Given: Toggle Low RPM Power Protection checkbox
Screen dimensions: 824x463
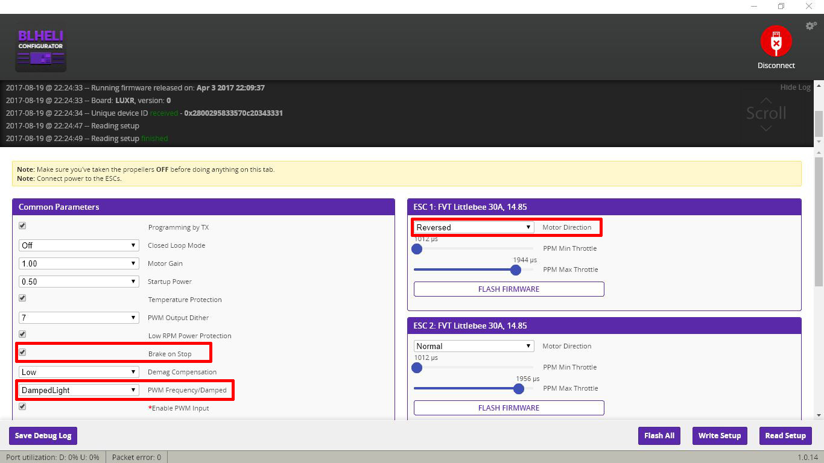Looking at the screenshot, I should point(22,334).
